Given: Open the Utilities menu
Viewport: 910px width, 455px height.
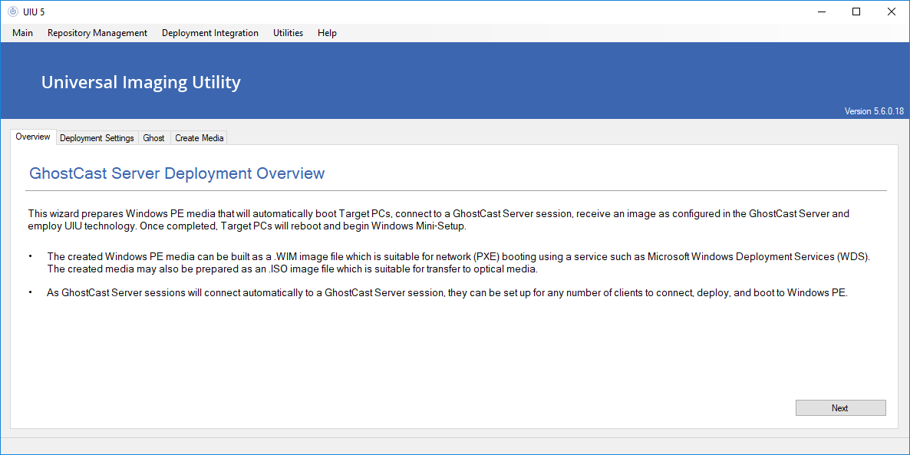Looking at the screenshot, I should 288,33.
